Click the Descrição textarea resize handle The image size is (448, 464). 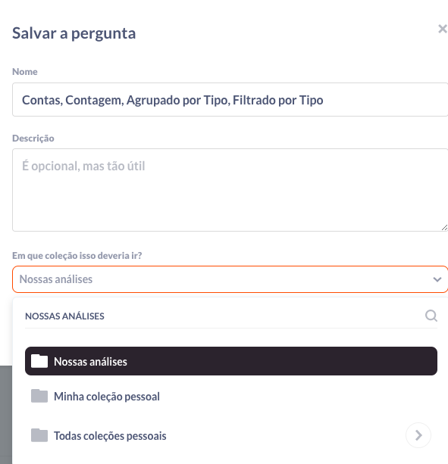coord(444,227)
